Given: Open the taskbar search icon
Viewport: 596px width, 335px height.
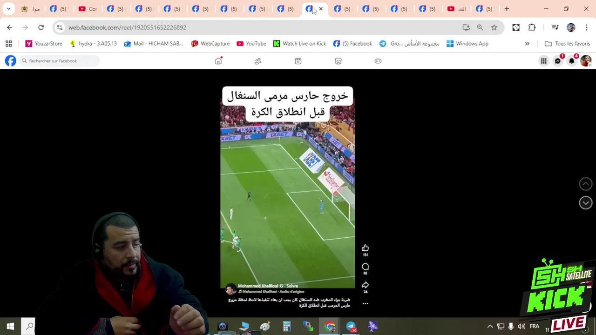Looking at the screenshot, I should click(30, 326).
